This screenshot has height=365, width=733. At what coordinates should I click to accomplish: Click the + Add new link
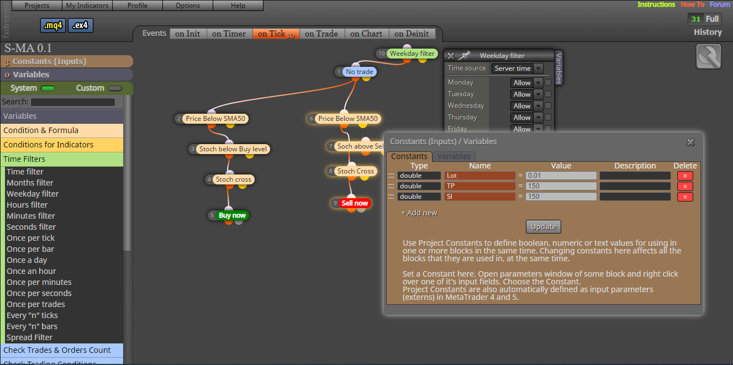(x=419, y=213)
